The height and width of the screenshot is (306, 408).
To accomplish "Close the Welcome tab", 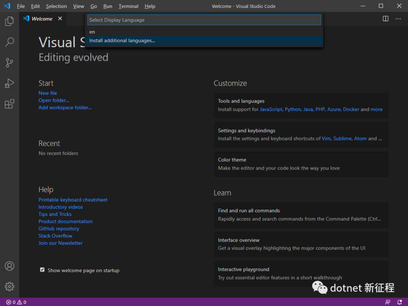I will [60, 18].
